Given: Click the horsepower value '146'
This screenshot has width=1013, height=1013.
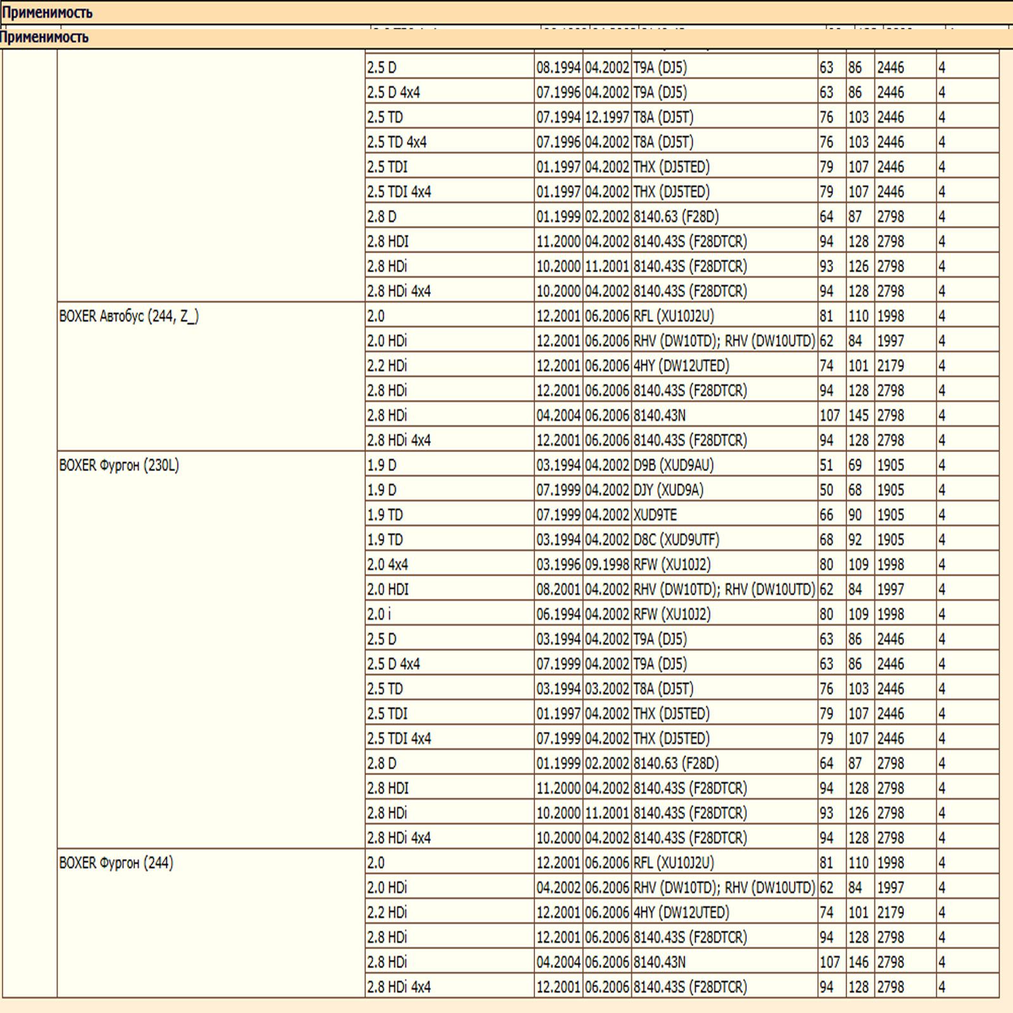Looking at the screenshot, I should click(x=859, y=962).
